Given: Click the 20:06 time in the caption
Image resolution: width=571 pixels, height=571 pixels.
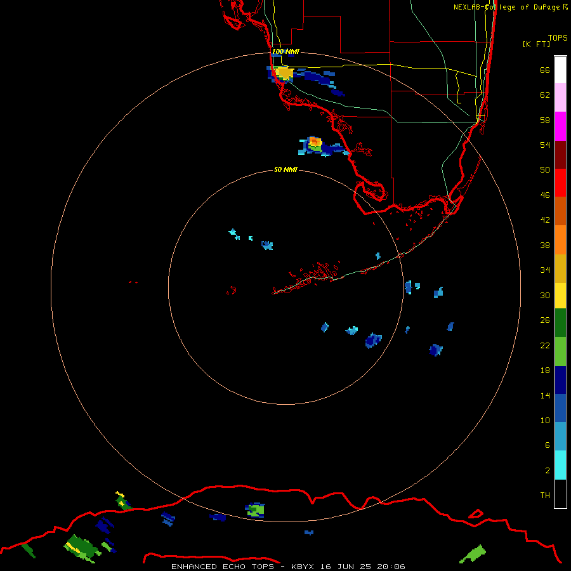Looking at the screenshot, I should tap(391, 567).
